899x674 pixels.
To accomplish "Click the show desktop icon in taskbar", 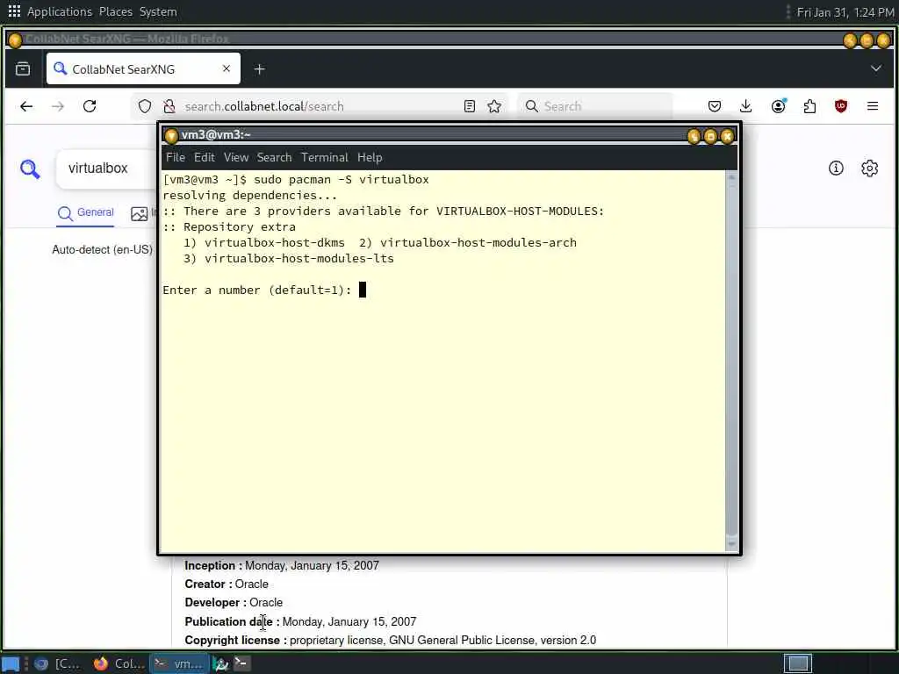I will [11, 663].
